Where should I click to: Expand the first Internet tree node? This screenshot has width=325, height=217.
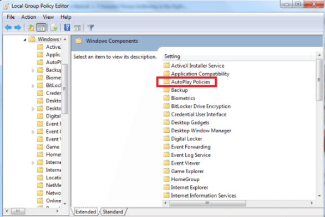tap(33, 163)
